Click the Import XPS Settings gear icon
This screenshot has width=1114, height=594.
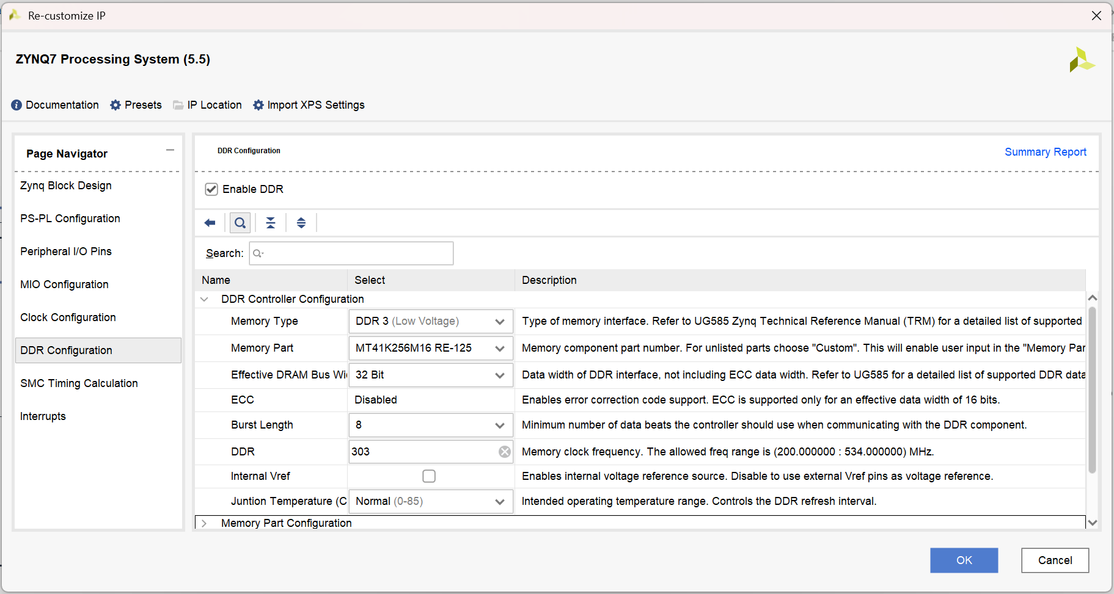coord(258,105)
